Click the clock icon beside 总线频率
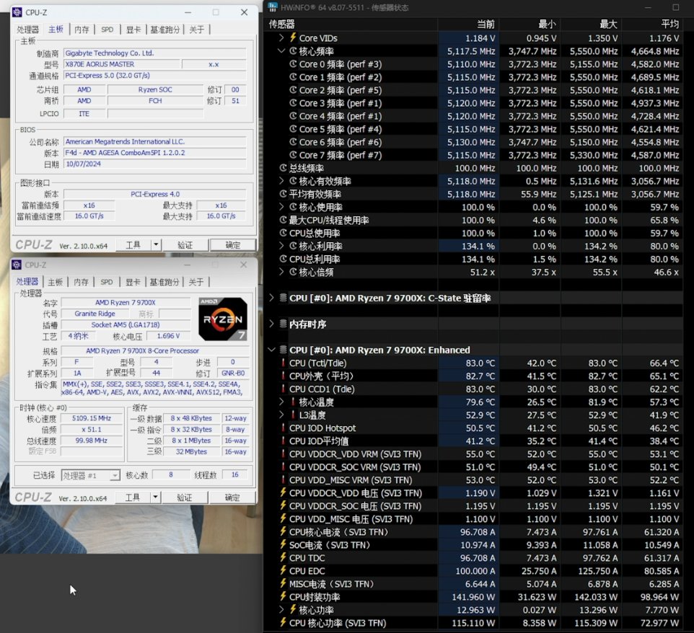The height and width of the screenshot is (633, 694). [284, 168]
